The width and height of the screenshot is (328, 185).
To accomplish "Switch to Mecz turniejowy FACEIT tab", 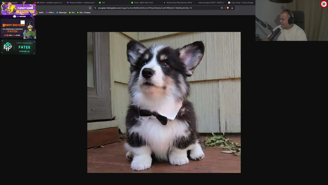I will [x=210, y=3].
